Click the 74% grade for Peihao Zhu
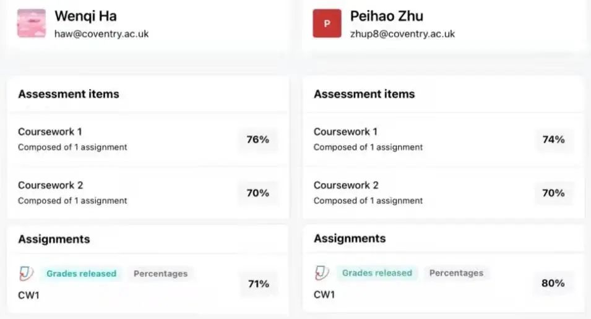Screen dimensions: 591x319 [554, 139]
